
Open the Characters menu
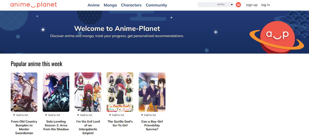tap(131, 5)
